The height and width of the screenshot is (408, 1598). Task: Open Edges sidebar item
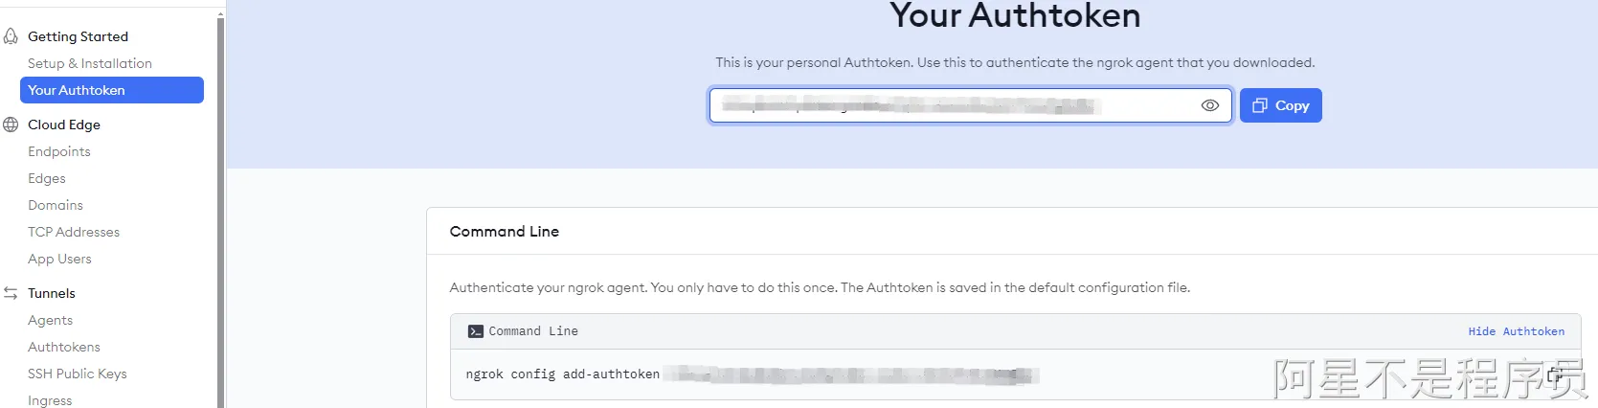[47, 178]
